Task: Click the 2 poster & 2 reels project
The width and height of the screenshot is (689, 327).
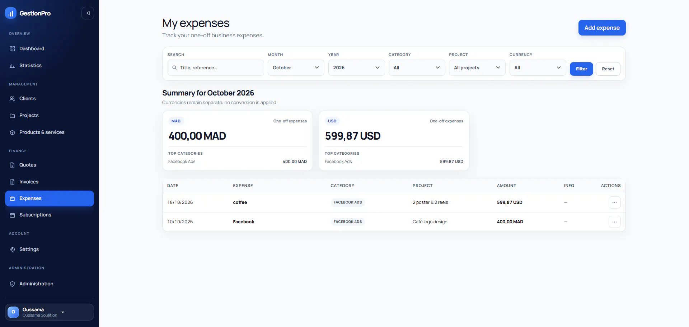Action: (430, 202)
